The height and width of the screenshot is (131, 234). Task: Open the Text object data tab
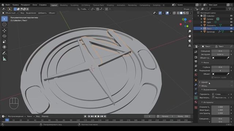196,98
